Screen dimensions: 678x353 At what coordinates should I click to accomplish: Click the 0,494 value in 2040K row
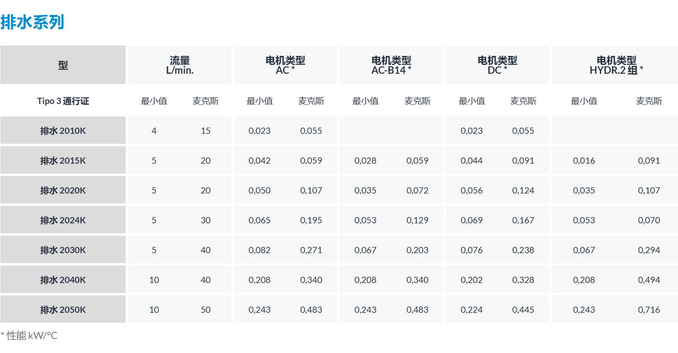649,280
